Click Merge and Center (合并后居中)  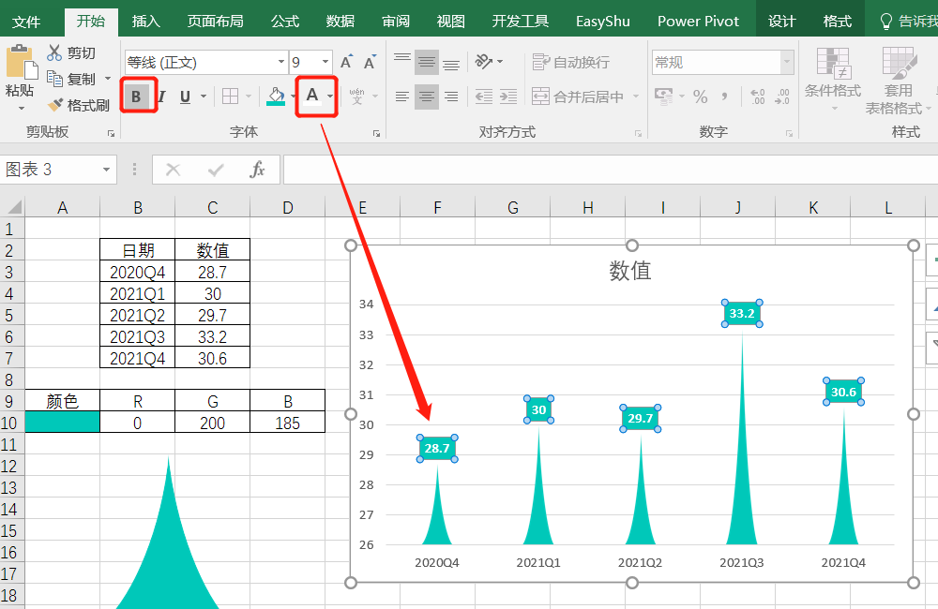pos(577,97)
